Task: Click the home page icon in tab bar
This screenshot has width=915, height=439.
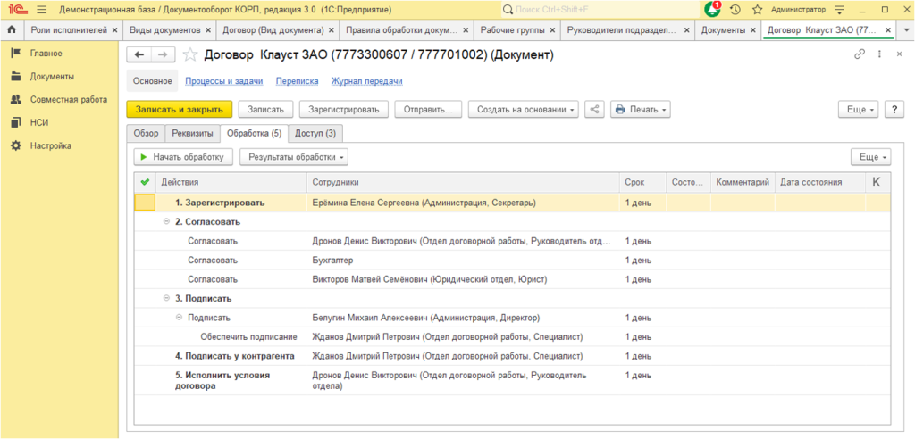Action: [x=12, y=30]
